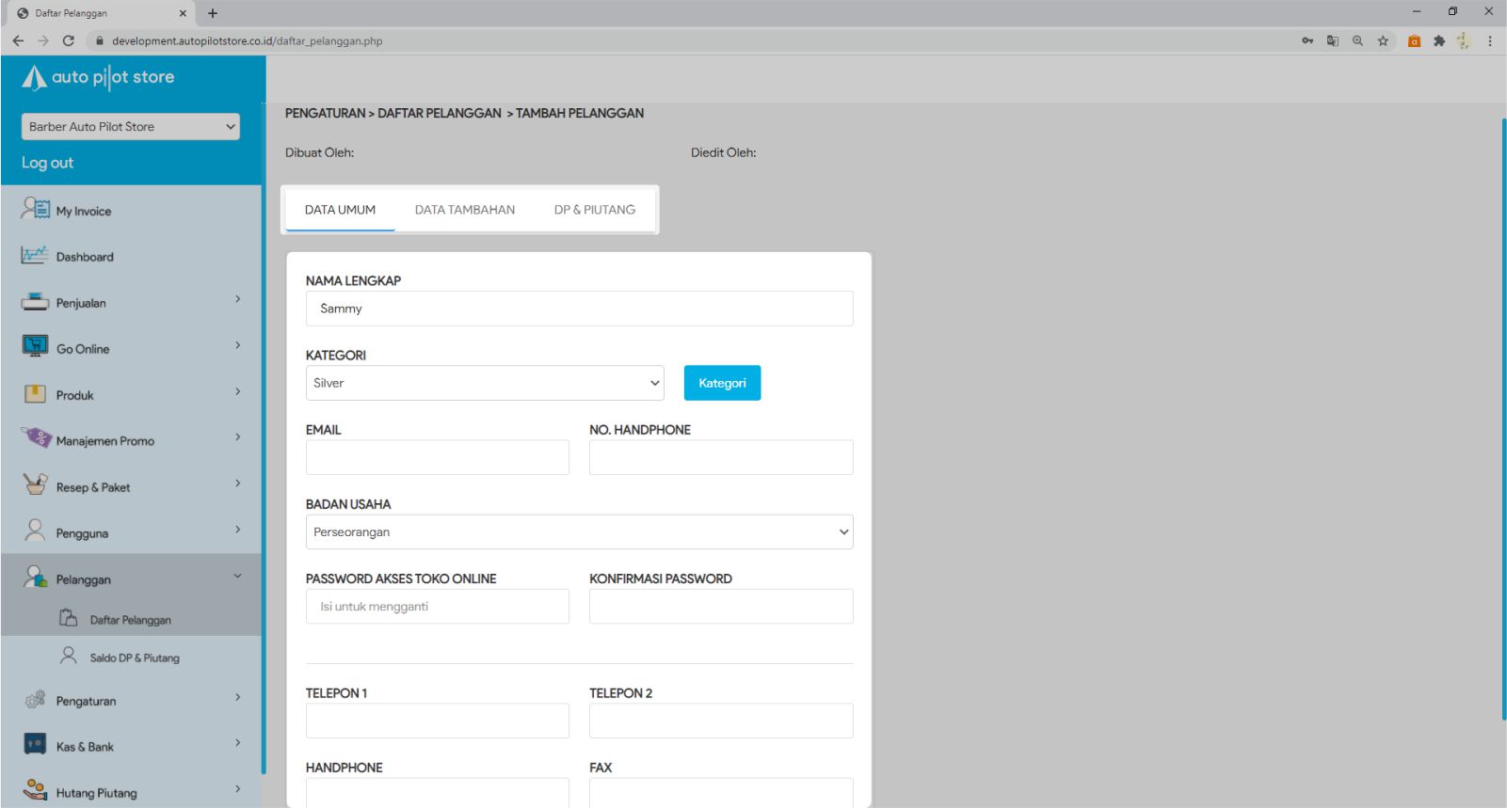1507x808 pixels.
Task: Select the Produk box icon
Action: pyautogui.click(x=35, y=394)
